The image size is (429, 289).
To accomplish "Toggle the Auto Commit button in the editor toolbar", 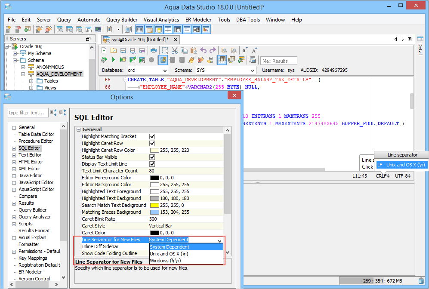I will [x=163, y=60].
